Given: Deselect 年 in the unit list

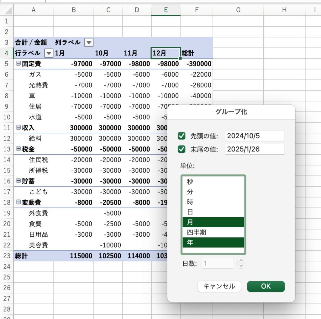Looking at the screenshot, I should click(213, 243).
